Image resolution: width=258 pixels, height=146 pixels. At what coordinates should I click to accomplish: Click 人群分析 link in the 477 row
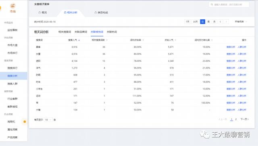click(242, 82)
